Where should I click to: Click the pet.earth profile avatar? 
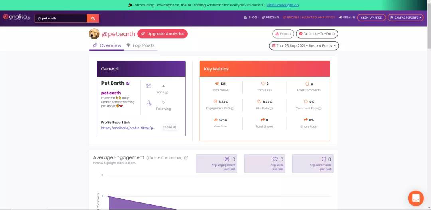click(94, 34)
